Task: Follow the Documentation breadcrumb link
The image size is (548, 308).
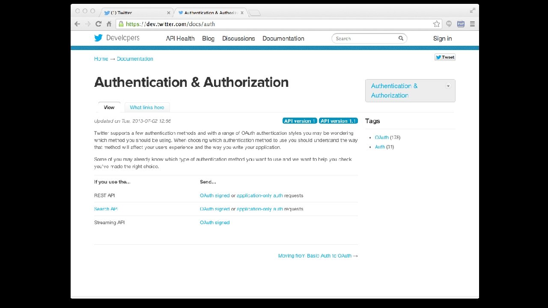Action: [135, 59]
